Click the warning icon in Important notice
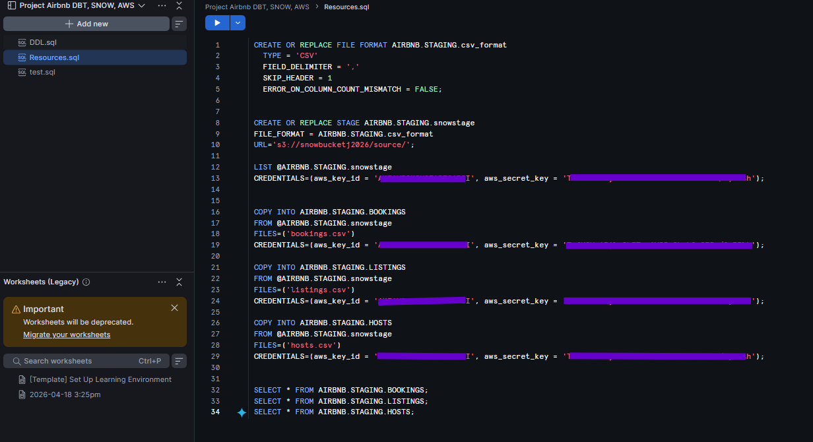 (16, 309)
